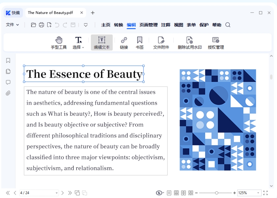
Task: Open the bookmarks panel in left sidebar
Action: point(8,60)
